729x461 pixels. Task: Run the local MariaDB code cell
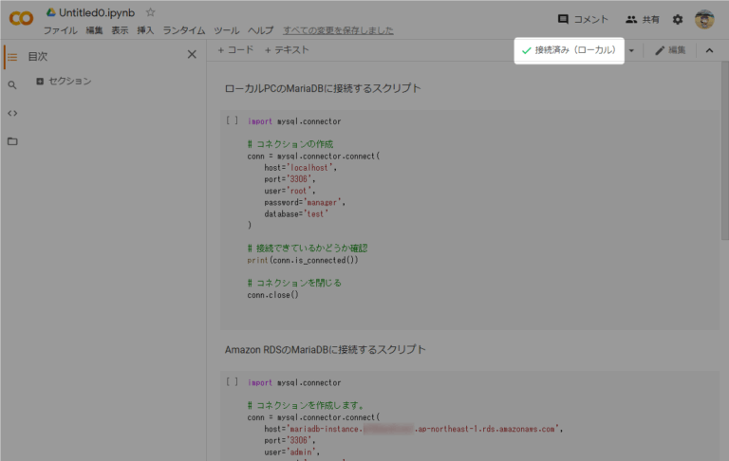[233, 121]
